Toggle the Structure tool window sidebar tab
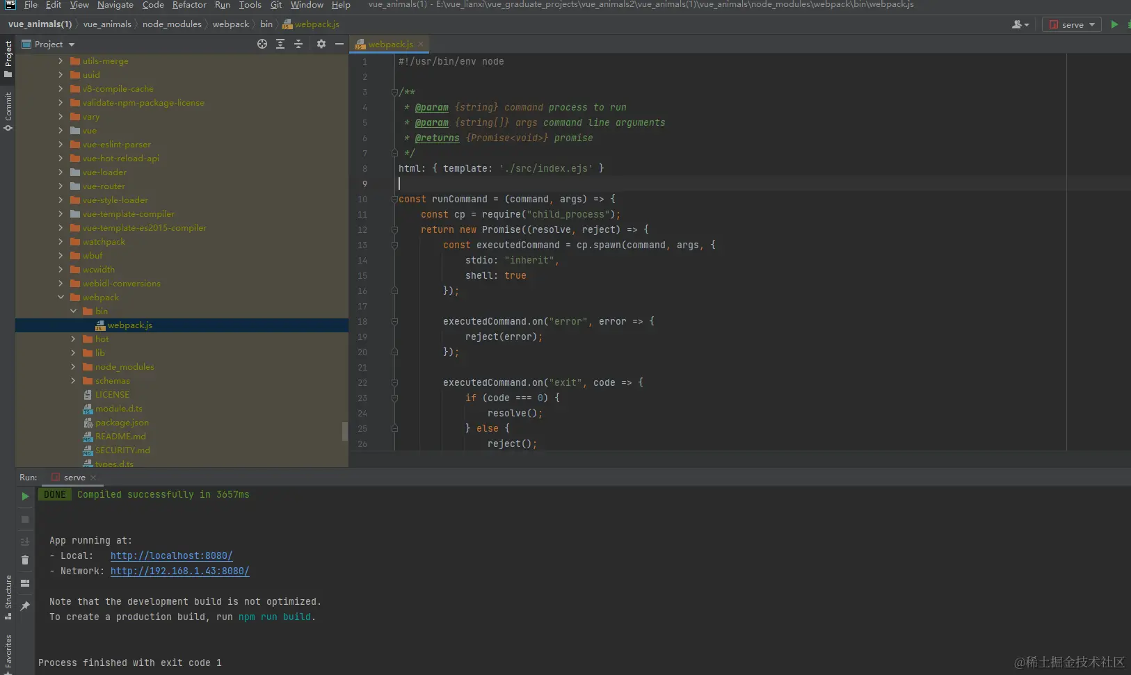 pyautogui.click(x=8, y=596)
